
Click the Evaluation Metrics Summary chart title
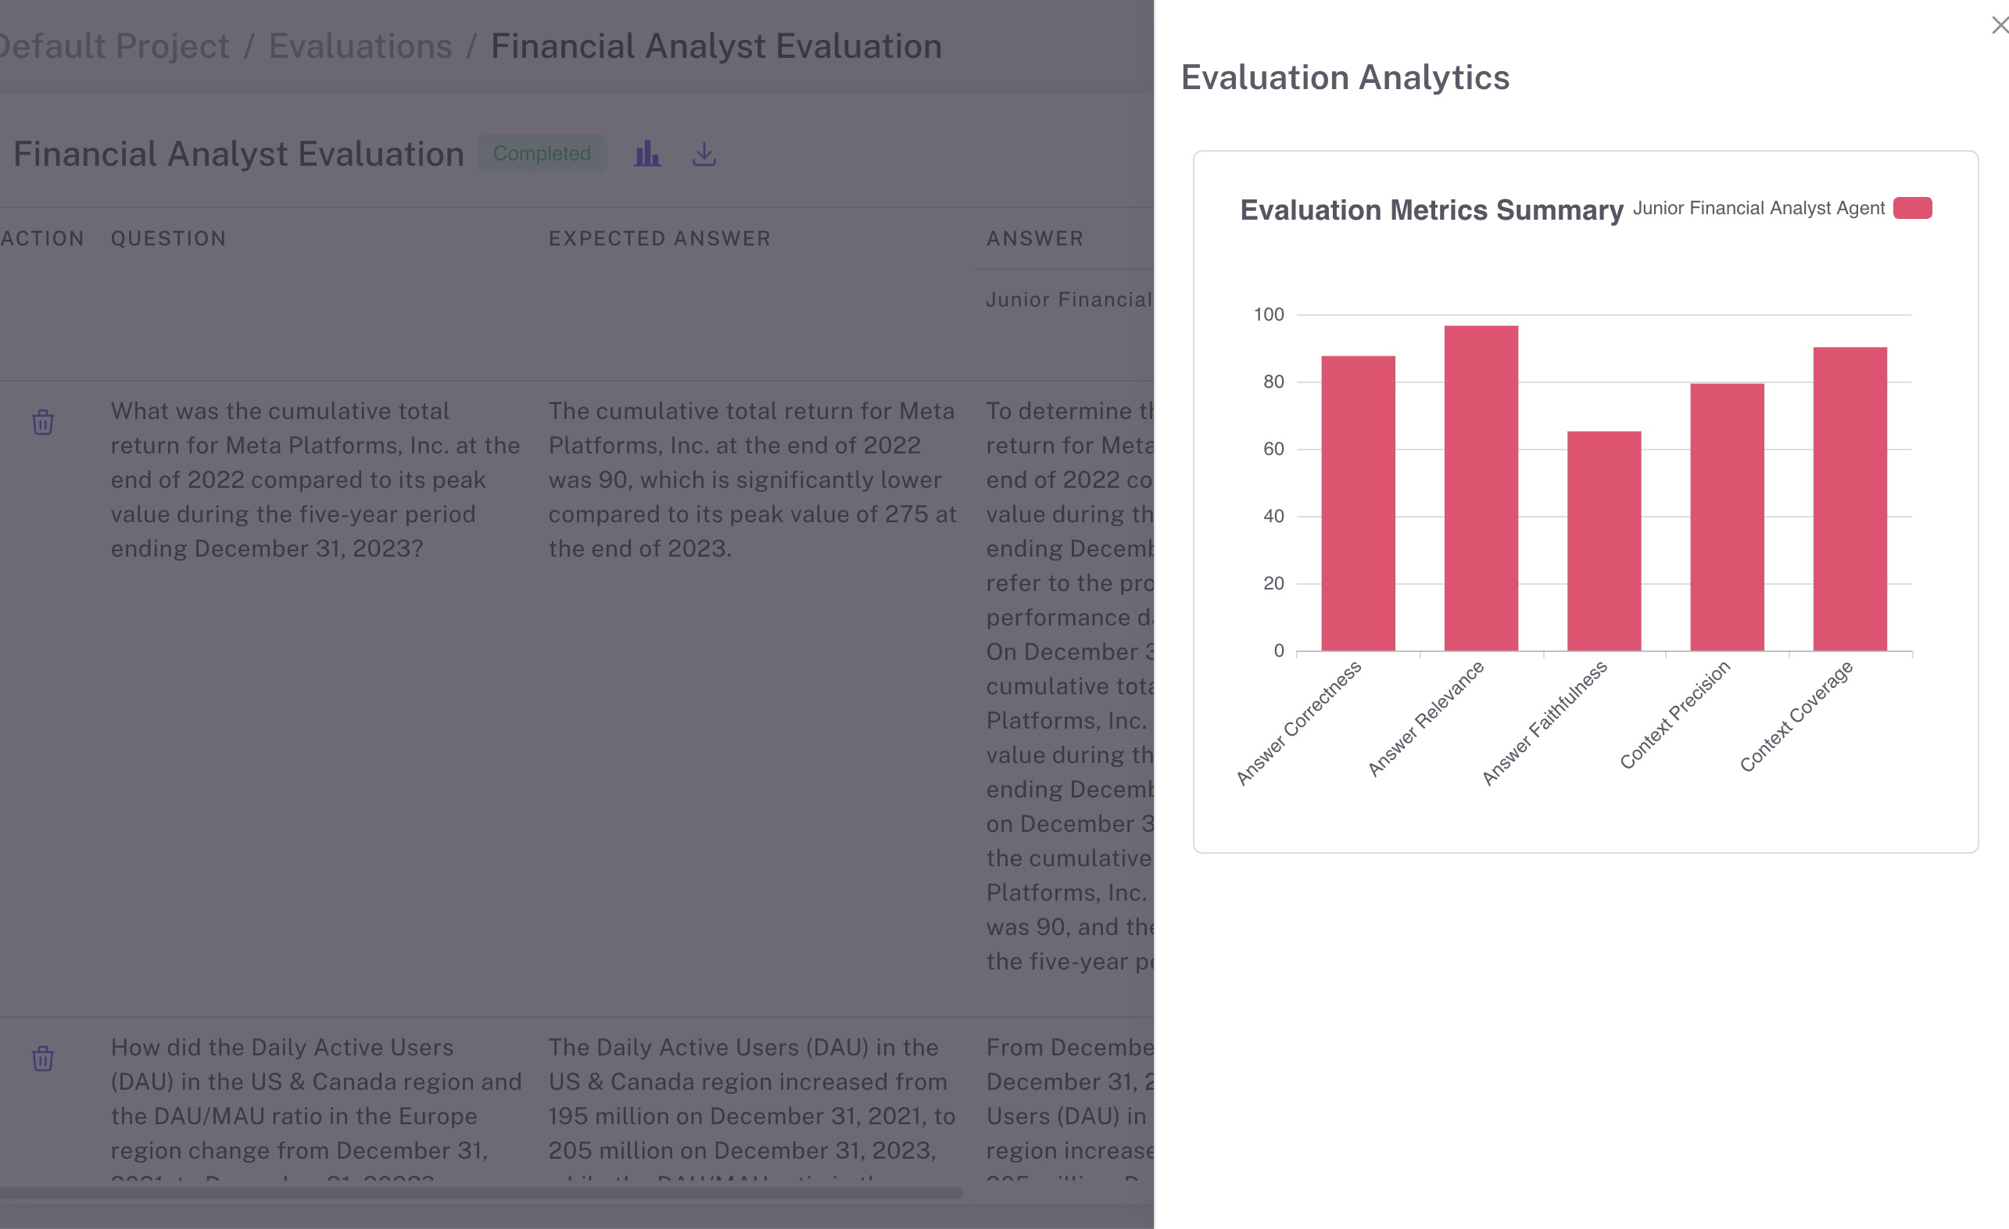coord(1431,210)
